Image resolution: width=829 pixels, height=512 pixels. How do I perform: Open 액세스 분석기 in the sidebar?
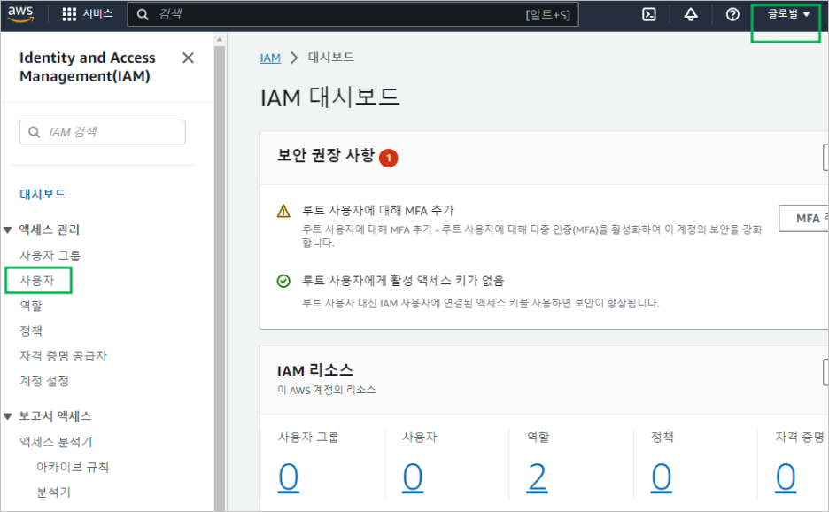(56, 442)
